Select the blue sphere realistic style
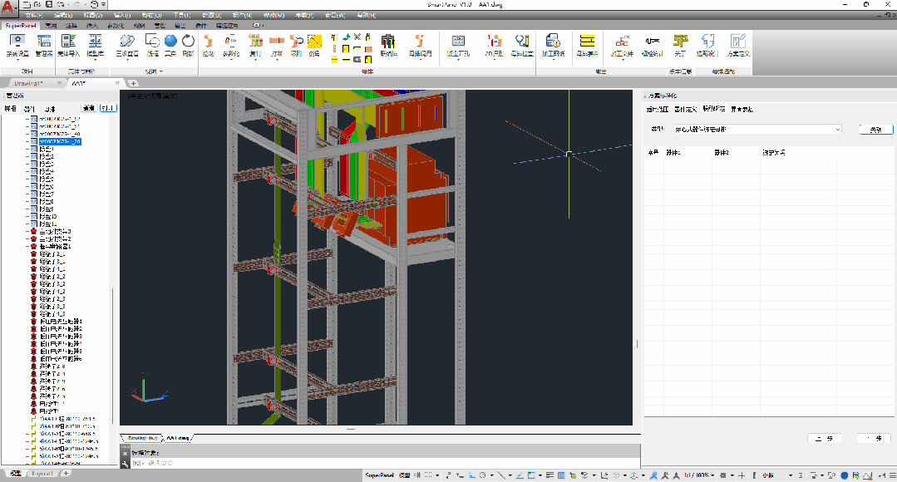This screenshot has height=482, width=897. pos(170,45)
